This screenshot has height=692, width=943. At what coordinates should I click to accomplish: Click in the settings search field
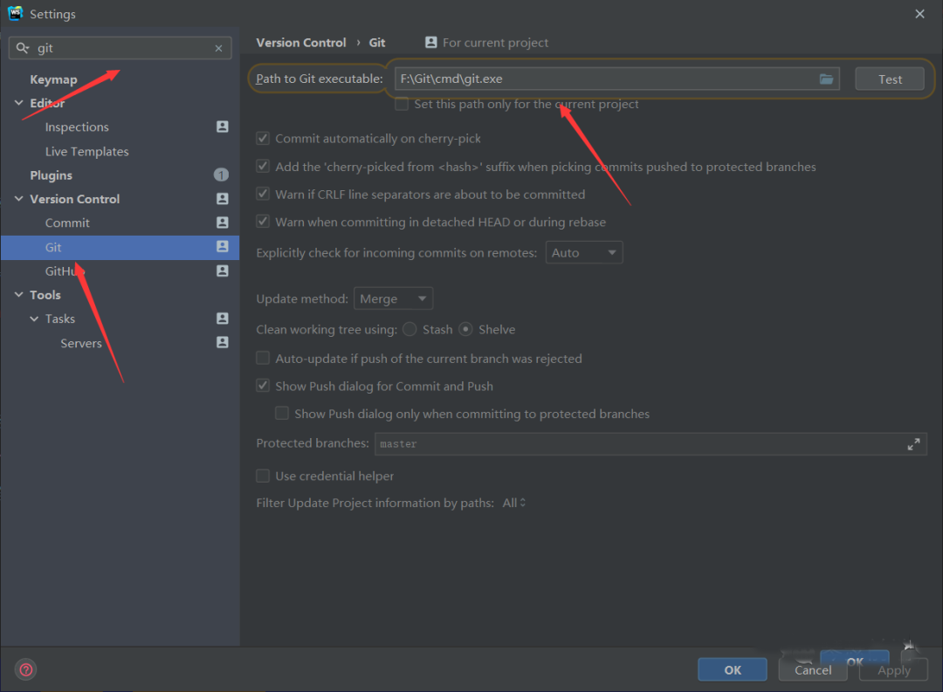click(x=120, y=48)
